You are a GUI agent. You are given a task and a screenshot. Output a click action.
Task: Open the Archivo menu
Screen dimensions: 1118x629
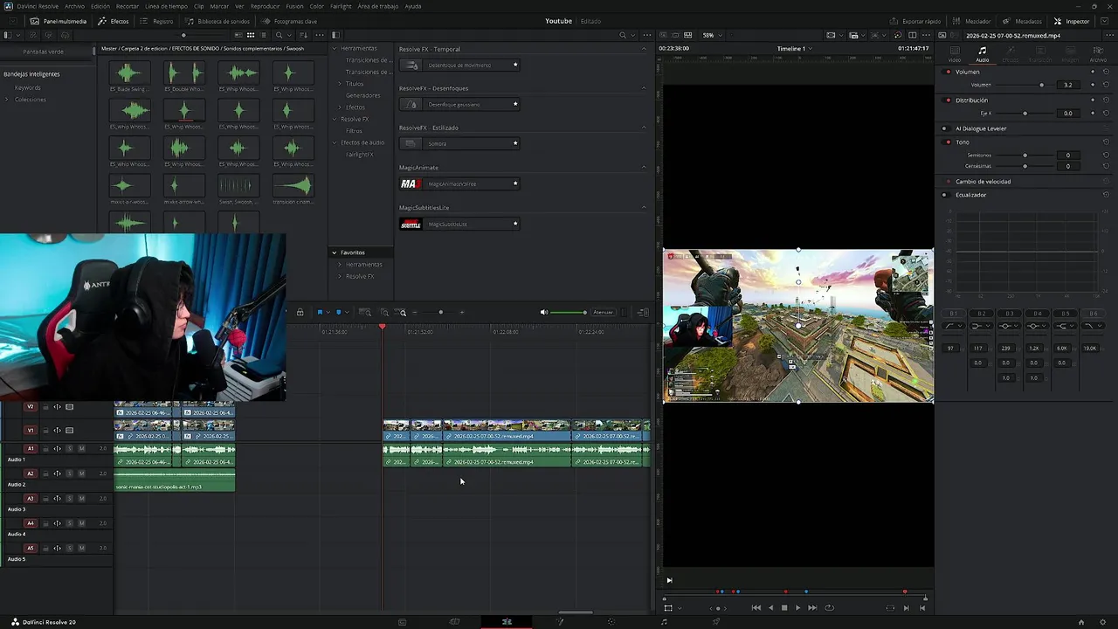click(75, 6)
